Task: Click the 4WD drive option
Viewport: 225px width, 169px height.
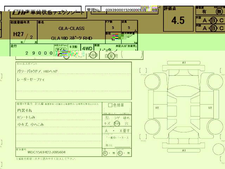Action: 87,49
